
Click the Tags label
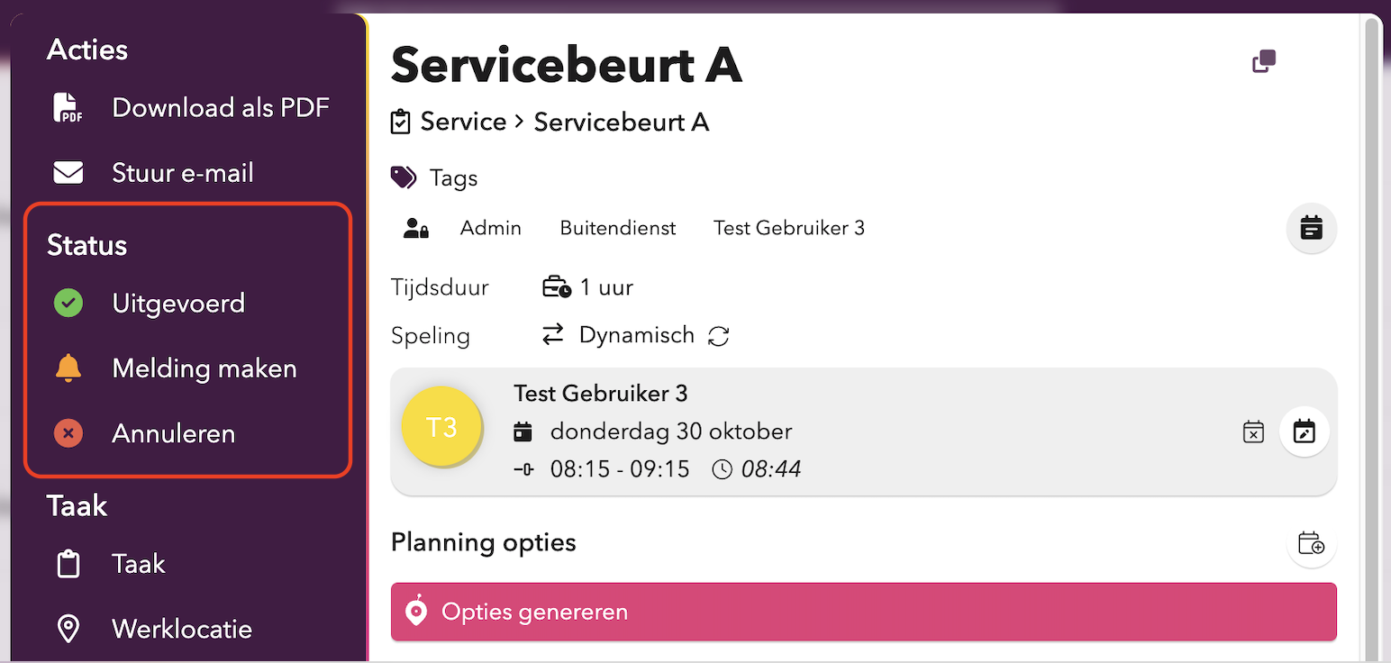[x=453, y=178]
